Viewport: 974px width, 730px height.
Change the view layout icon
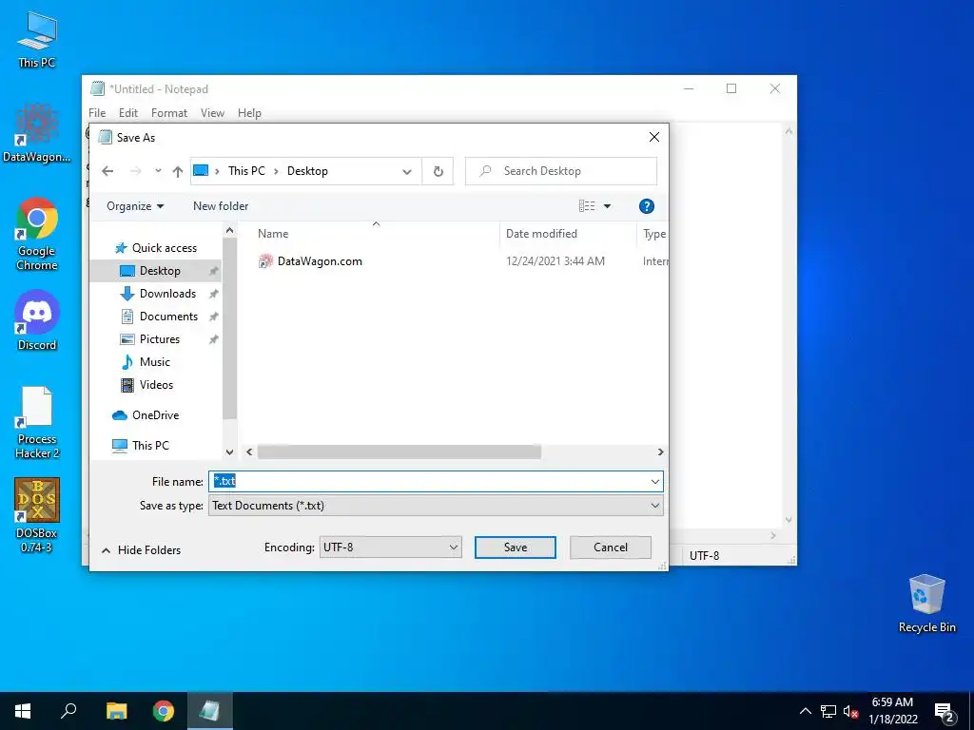587,206
